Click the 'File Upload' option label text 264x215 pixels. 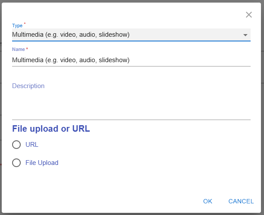(42, 163)
